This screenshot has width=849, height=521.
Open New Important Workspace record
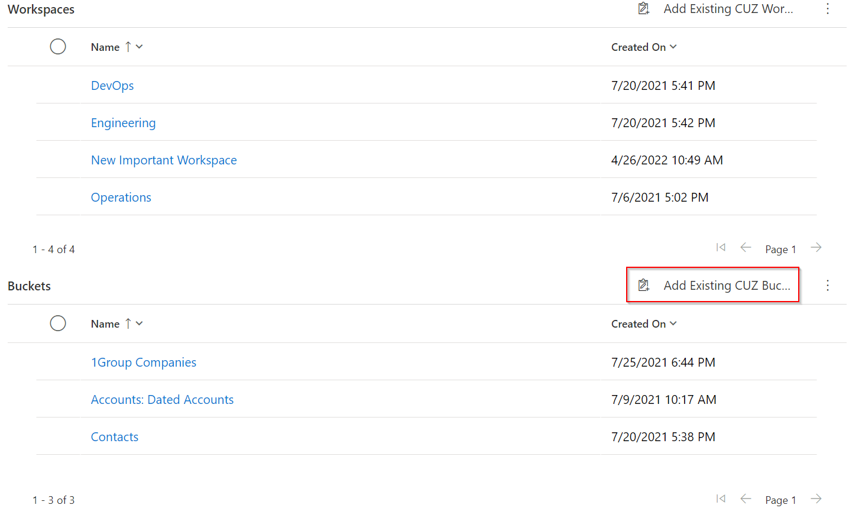164,160
